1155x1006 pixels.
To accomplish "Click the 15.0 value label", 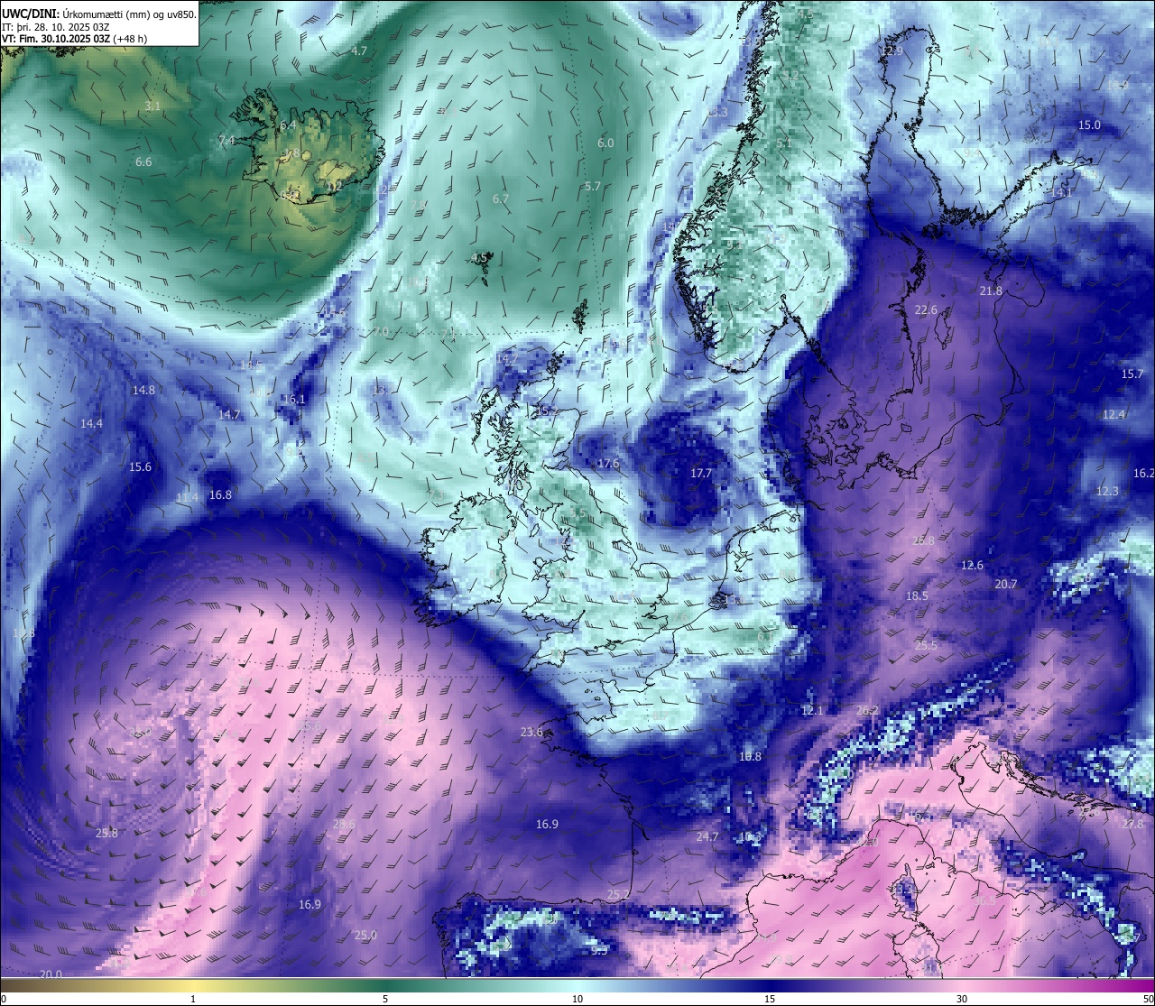I will (1090, 125).
